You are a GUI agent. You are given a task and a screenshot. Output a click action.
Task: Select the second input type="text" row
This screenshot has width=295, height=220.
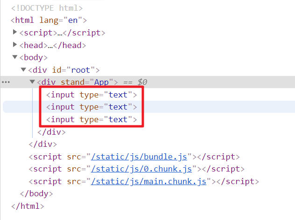pos(91,107)
